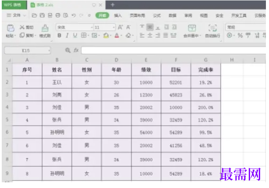Click the Print Preview icon
Screen dimensions: 269x188
coord(66,15)
